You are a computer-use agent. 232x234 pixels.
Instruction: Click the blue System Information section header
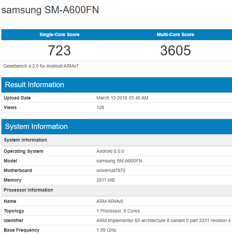(x=117, y=127)
